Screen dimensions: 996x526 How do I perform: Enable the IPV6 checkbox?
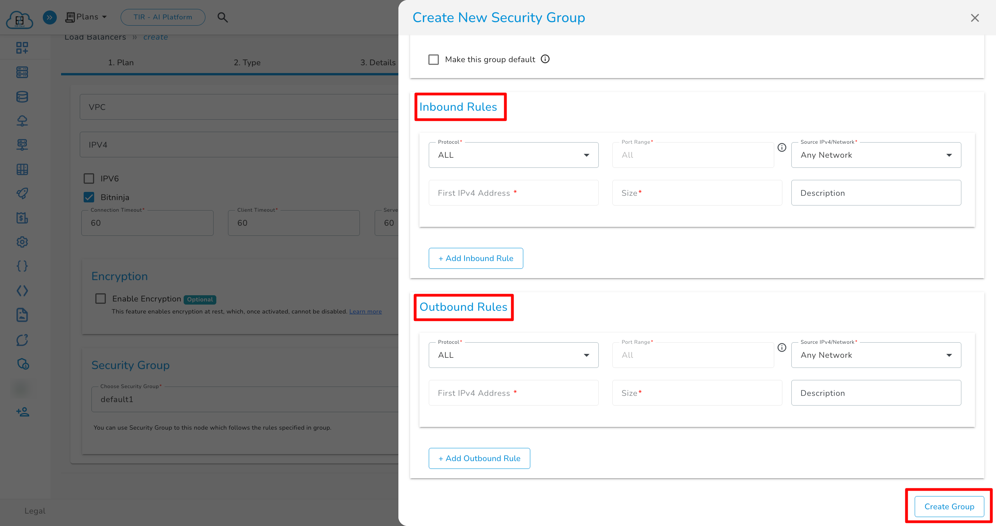click(89, 178)
